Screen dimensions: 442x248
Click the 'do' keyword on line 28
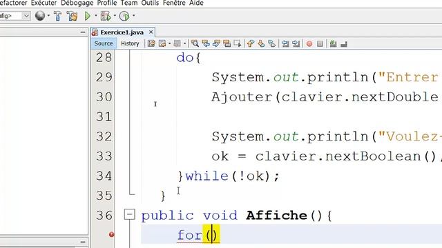(184, 58)
